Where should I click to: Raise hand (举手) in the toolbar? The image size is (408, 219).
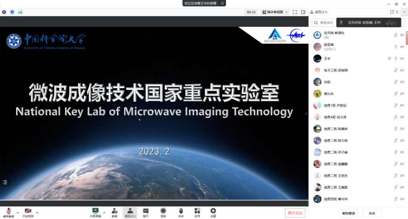coord(181,213)
